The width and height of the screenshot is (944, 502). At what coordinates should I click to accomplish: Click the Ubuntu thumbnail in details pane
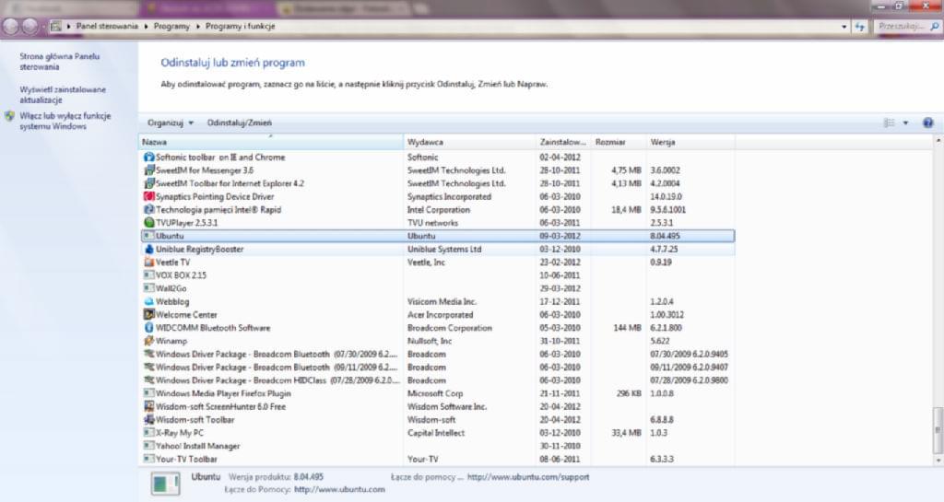click(x=165, y=483)
